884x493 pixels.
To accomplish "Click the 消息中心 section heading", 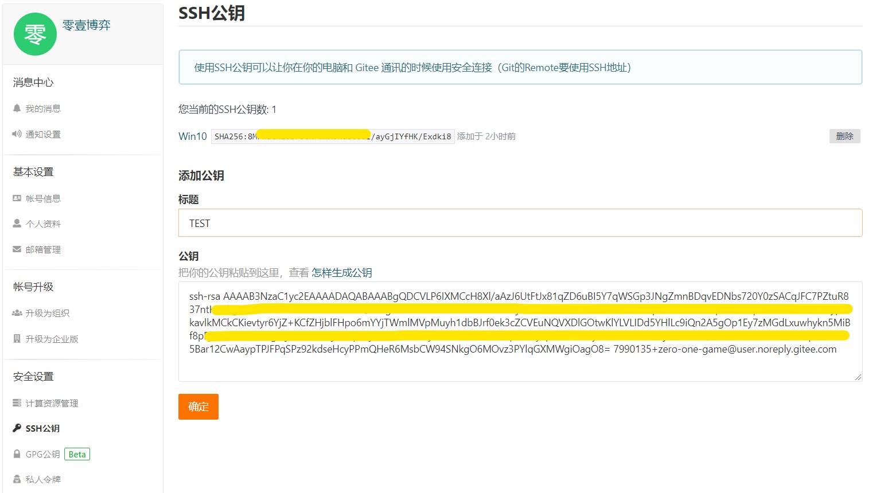I will point(33,83).
